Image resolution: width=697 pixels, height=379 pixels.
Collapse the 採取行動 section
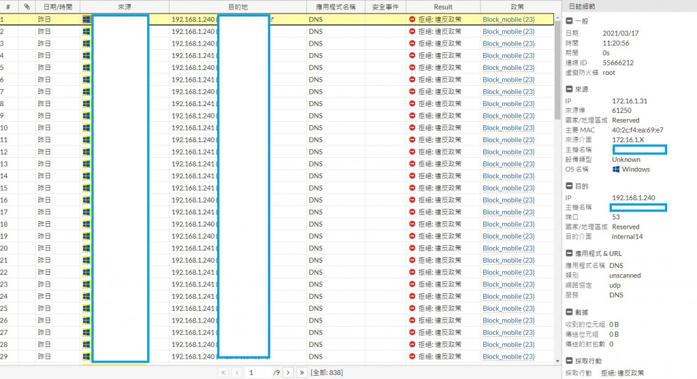(x=569, y=361)
